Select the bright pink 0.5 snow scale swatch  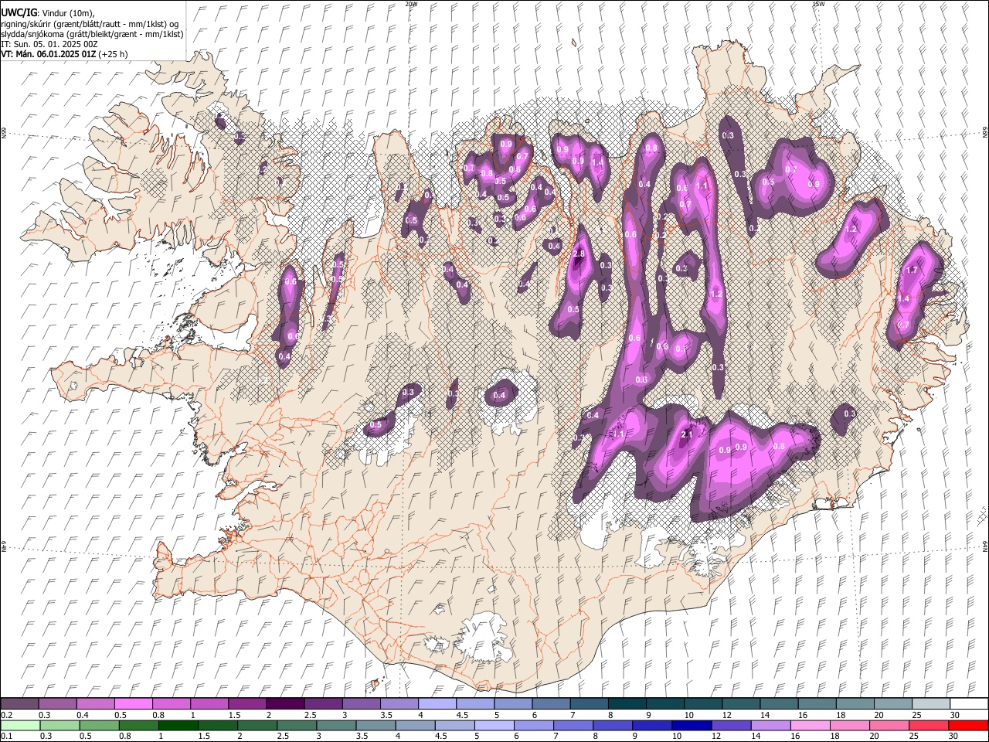click(134, 704)
